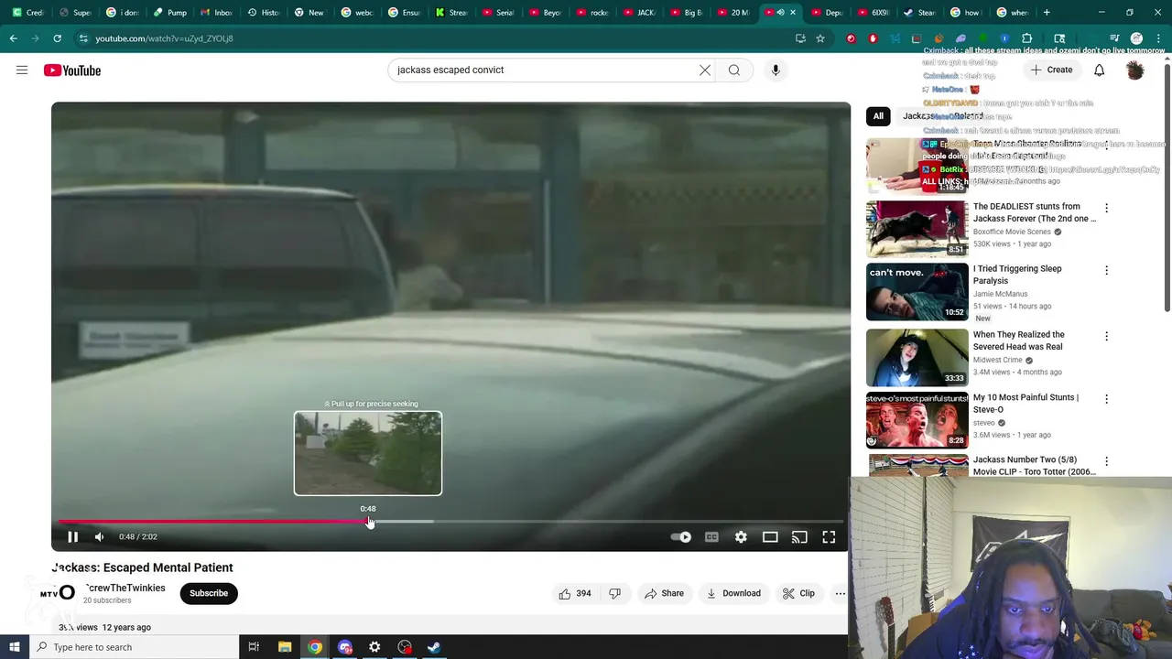1172x659 pixels.
Task: Open options for When They Realized video
Action: [x=1106, y=337]
